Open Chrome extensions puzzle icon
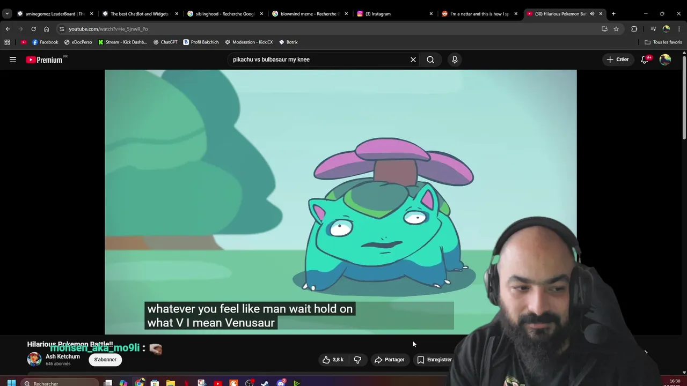 click(634, 29)
